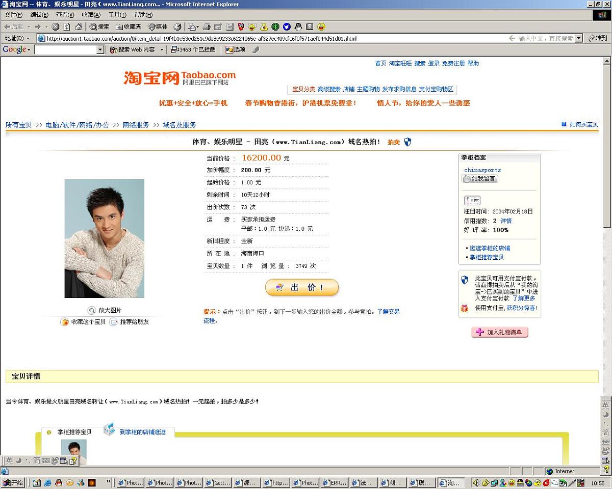Click the 收藏这个宝贝 icon
Screen dimensions: 612x489
[65, 322]
